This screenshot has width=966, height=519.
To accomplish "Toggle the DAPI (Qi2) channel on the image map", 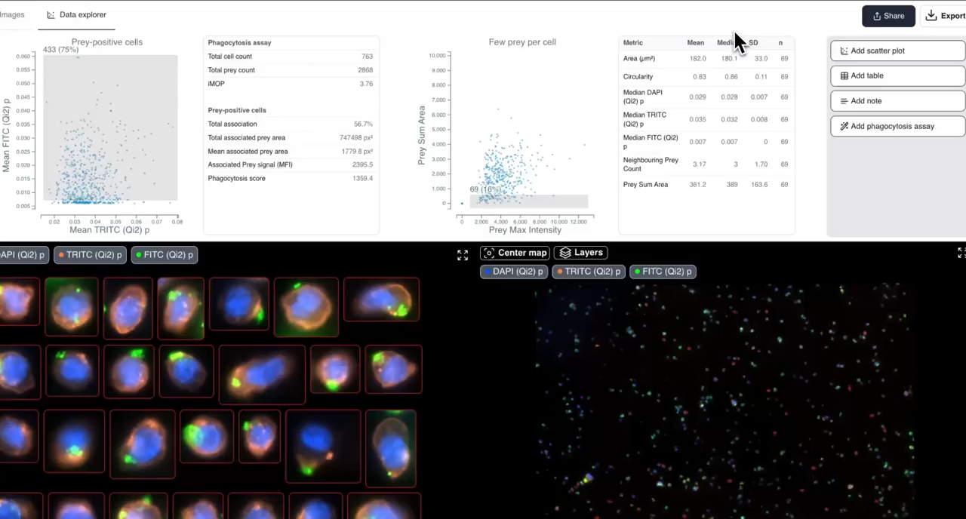I will [x=514, y=271].
